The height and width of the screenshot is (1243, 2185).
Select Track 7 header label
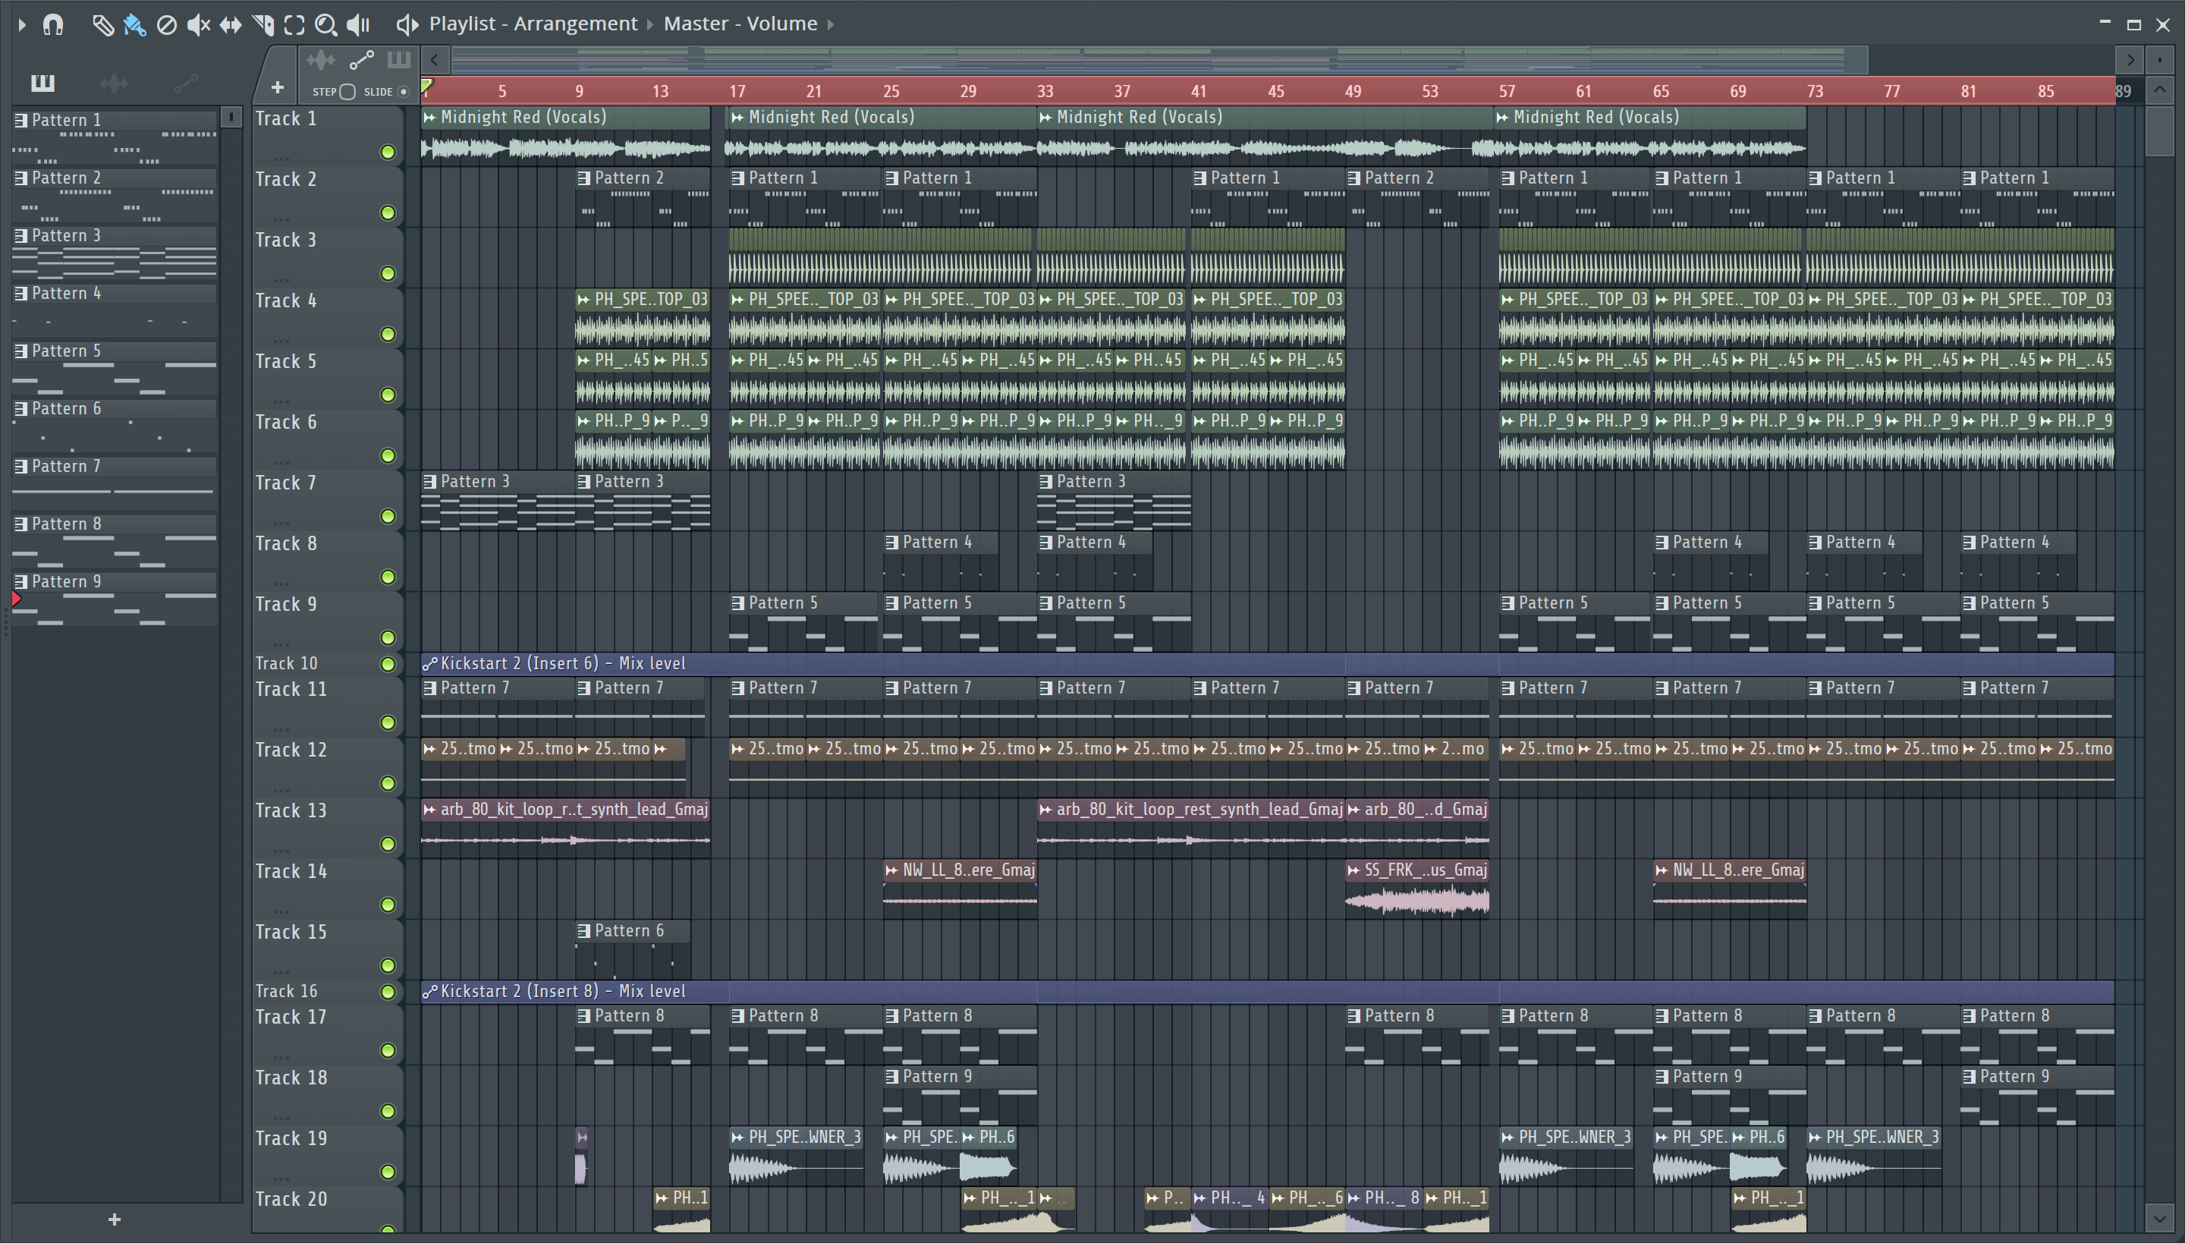pyautogui.click(x=286, y=483)
